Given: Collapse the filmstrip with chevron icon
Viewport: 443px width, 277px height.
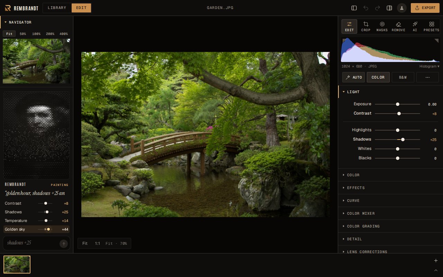Looking at the screenshot, I should click(436, 270).
